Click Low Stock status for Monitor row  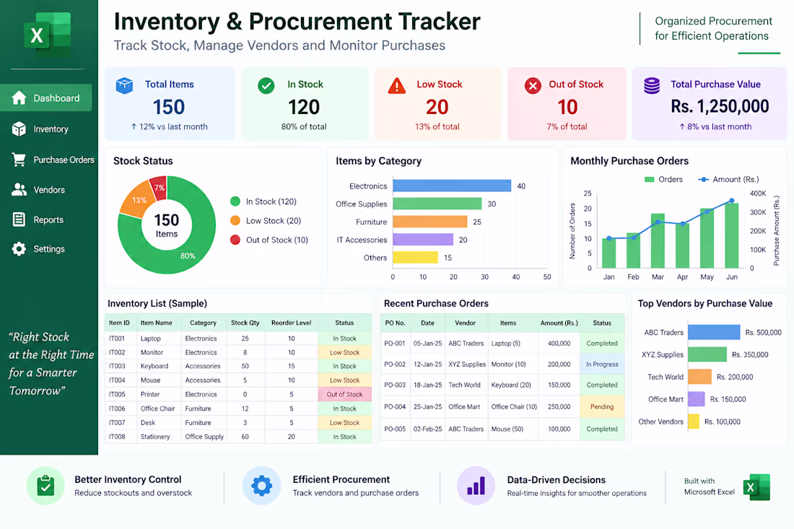pyautogui.click(x=344, y=352)
